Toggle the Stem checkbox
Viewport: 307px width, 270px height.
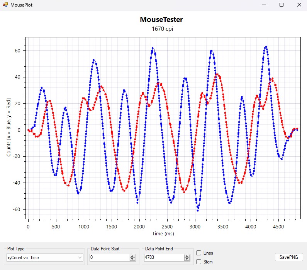(199, 262)
